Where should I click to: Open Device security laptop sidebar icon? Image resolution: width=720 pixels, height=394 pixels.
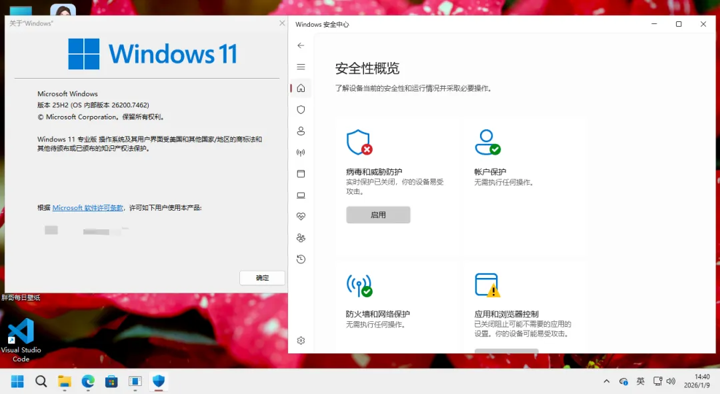(x=301, y=195)
